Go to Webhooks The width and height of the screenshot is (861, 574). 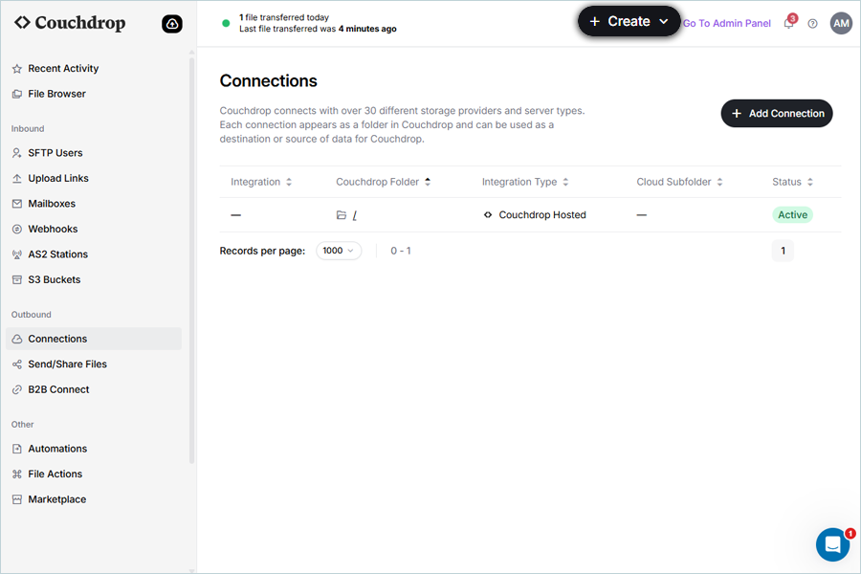(94, 229)
